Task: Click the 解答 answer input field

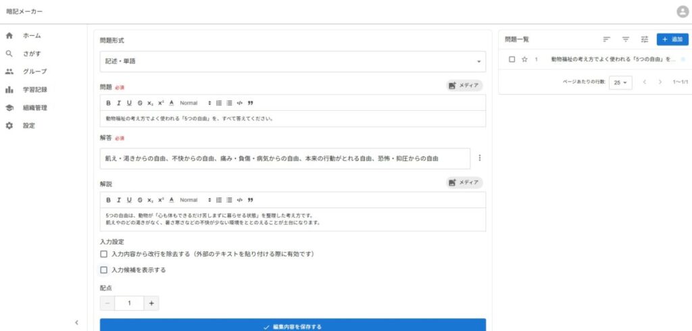Action: coord(285,159)
